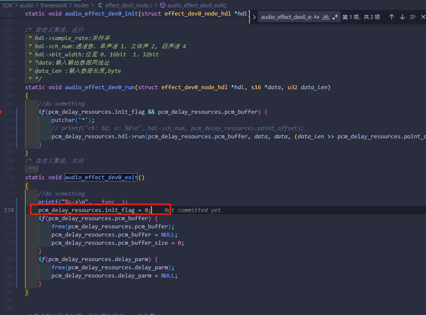Click pcm_delay_resources.pcm_buffer_size = 0; line
Screen dimensions: 426x315
click(x=118, y=243)
